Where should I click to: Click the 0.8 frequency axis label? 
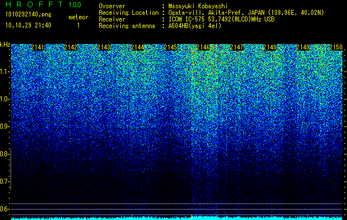coord(4,154)
